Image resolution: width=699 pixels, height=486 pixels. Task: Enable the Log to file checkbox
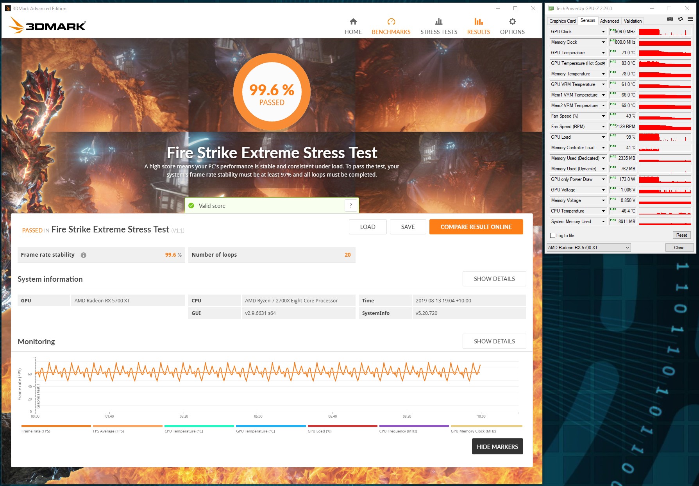pyautogui.click(x=552, y=236)
